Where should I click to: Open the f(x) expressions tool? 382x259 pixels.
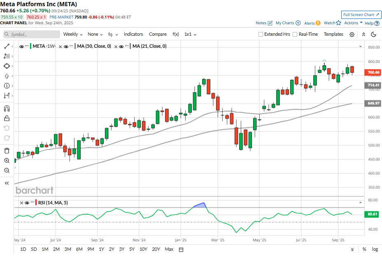coord(176,34)
